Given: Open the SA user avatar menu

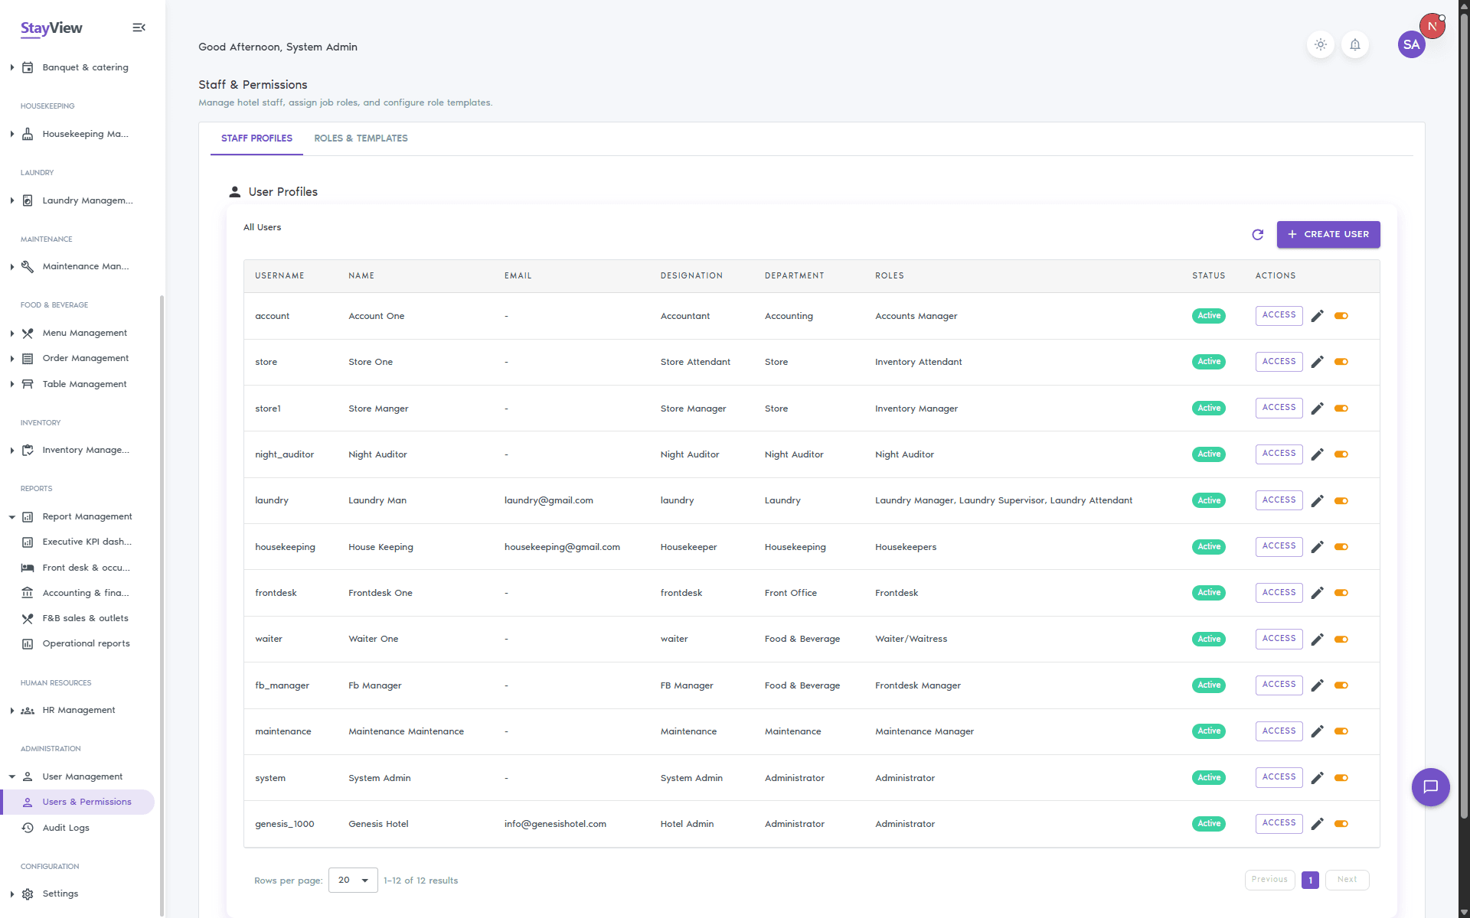Looking at the screenshot, I should [1411, 44].
